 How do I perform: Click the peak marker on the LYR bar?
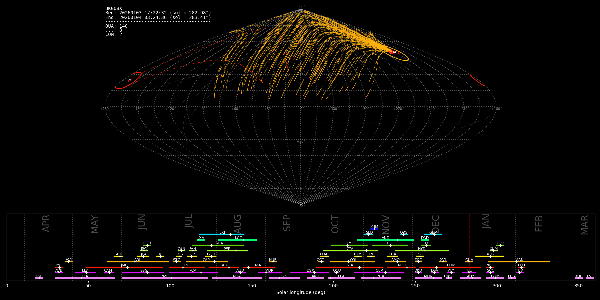click(60, 267)
